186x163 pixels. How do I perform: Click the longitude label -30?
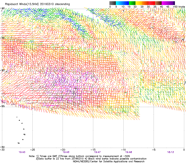[2, 150]
